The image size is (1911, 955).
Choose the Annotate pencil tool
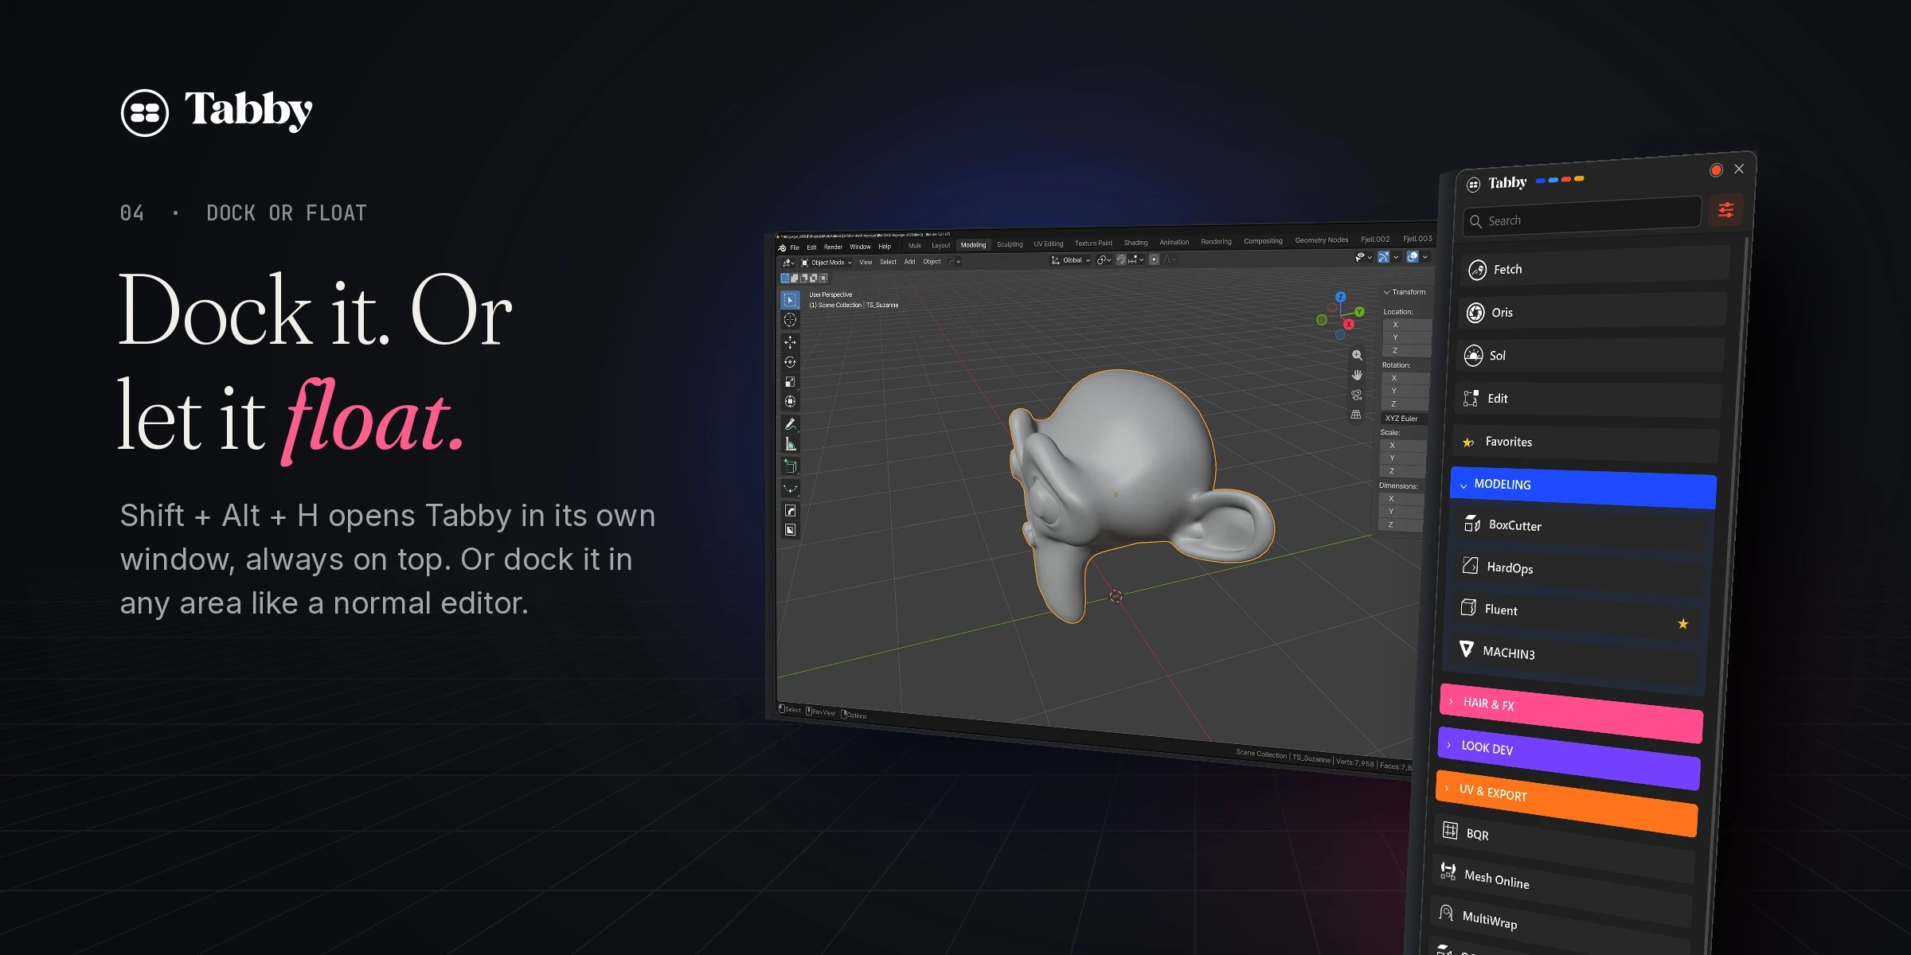[790, 424]
